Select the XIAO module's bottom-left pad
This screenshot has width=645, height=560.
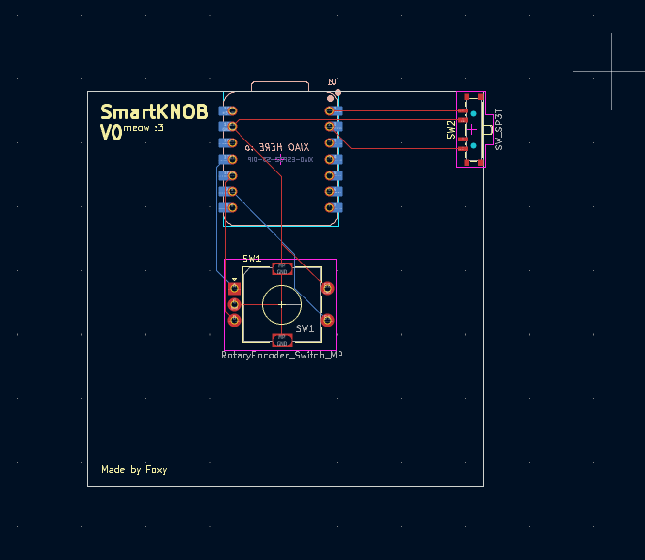click(226, 207)
